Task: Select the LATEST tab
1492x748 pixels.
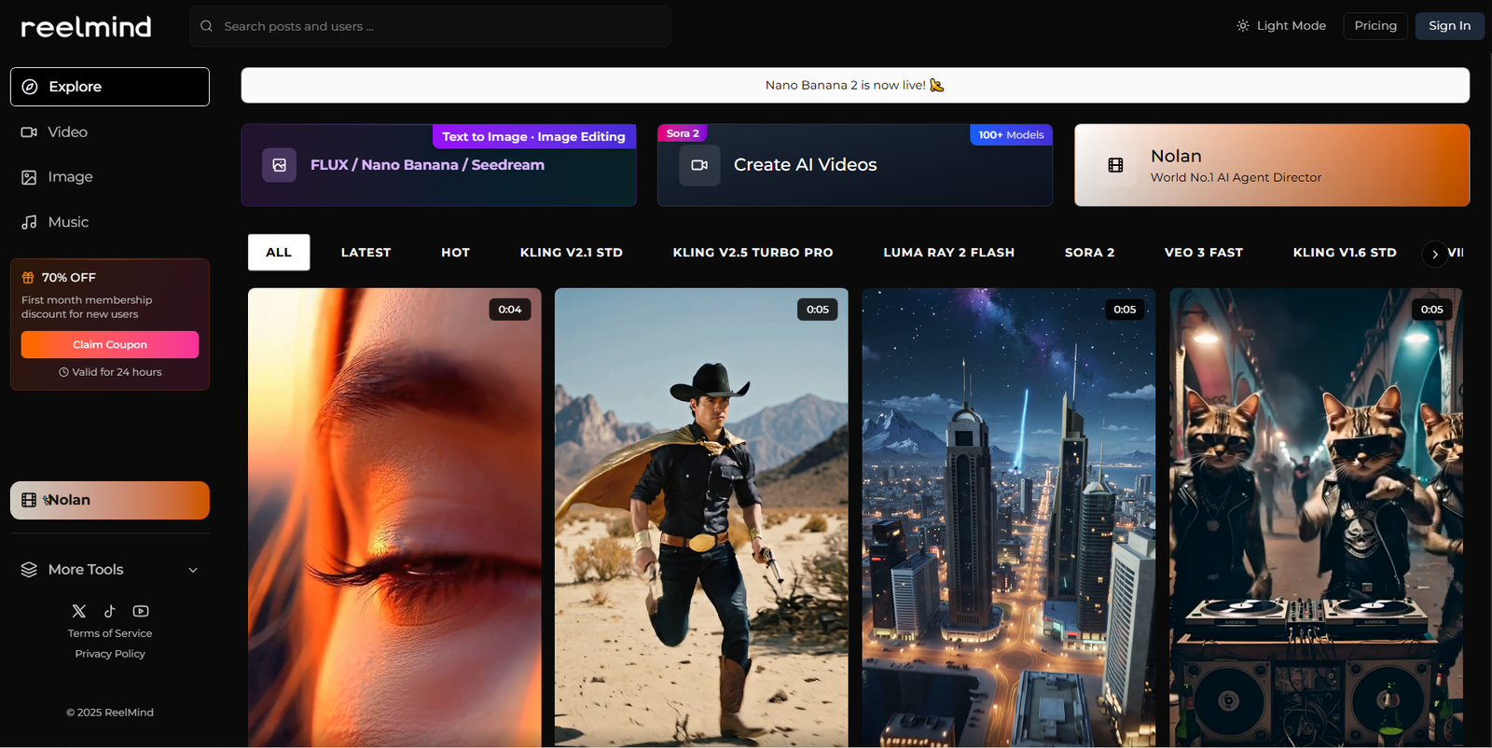Action: pyautogui.click(x=366, y=253)
